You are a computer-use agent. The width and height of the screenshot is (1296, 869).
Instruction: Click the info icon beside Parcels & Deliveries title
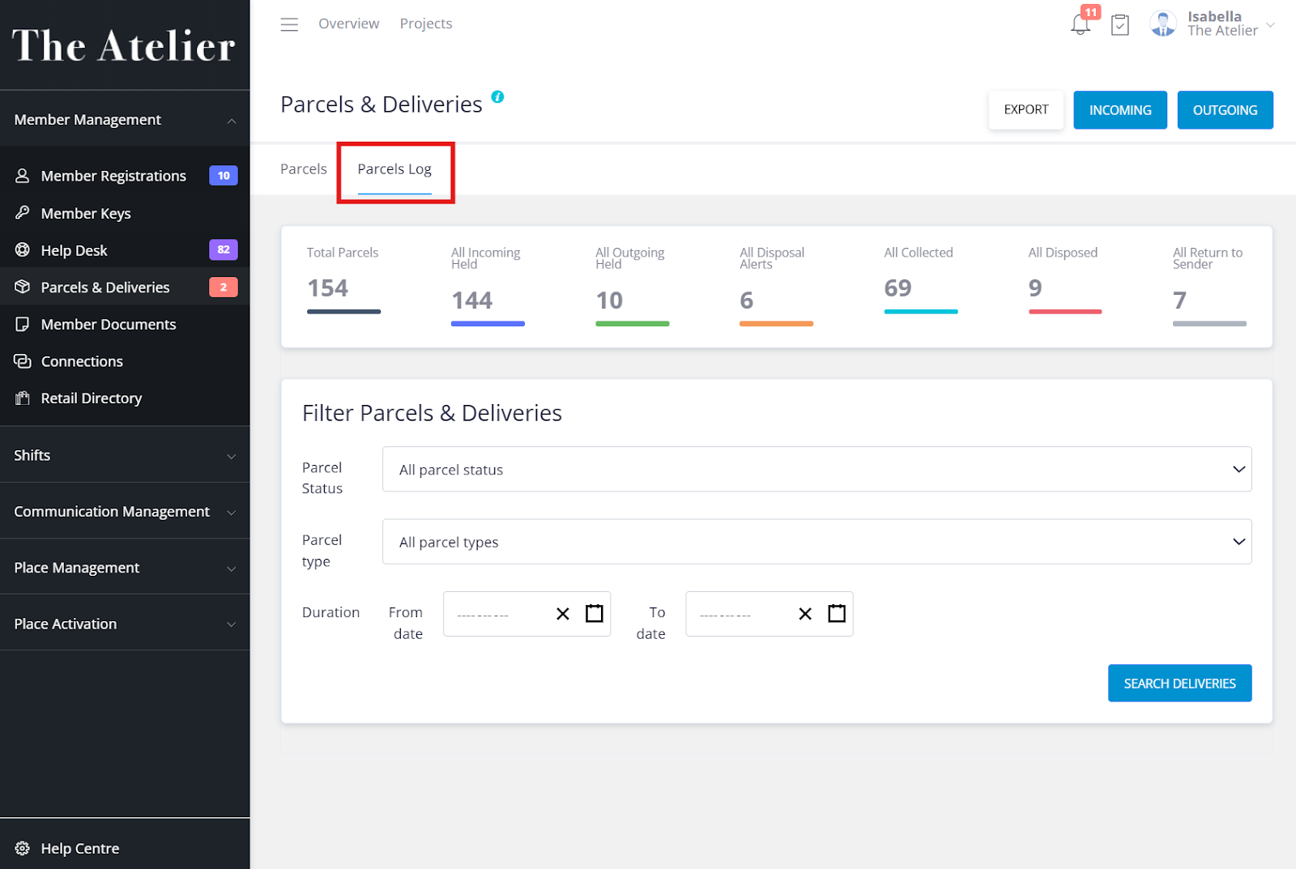coord(497,97)
